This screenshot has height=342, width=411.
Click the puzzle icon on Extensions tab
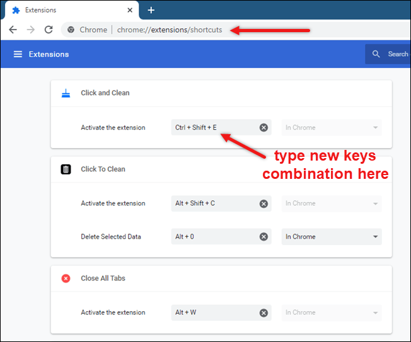click(16, 10)
